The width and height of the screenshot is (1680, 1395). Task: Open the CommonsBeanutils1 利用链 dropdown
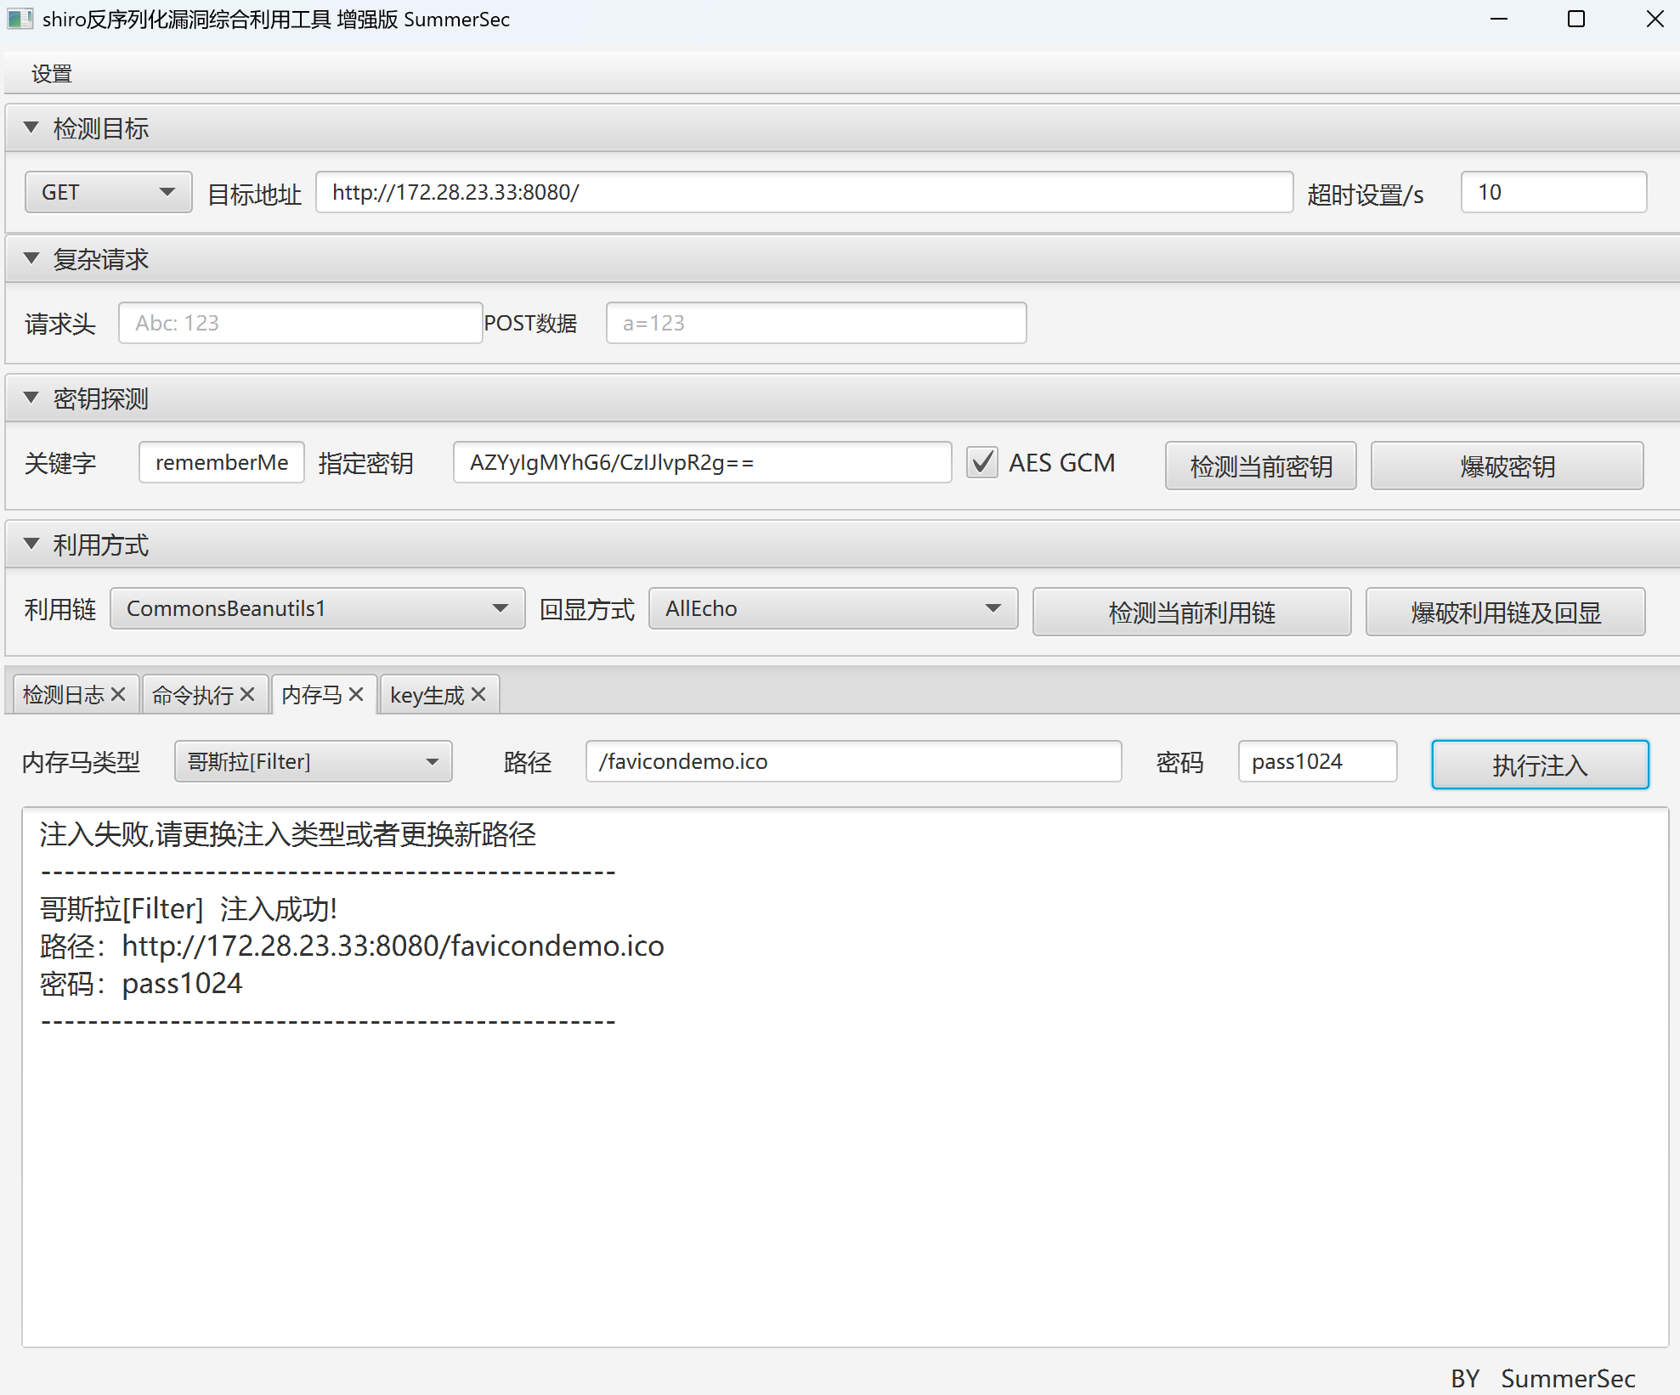tap(317, 608)
